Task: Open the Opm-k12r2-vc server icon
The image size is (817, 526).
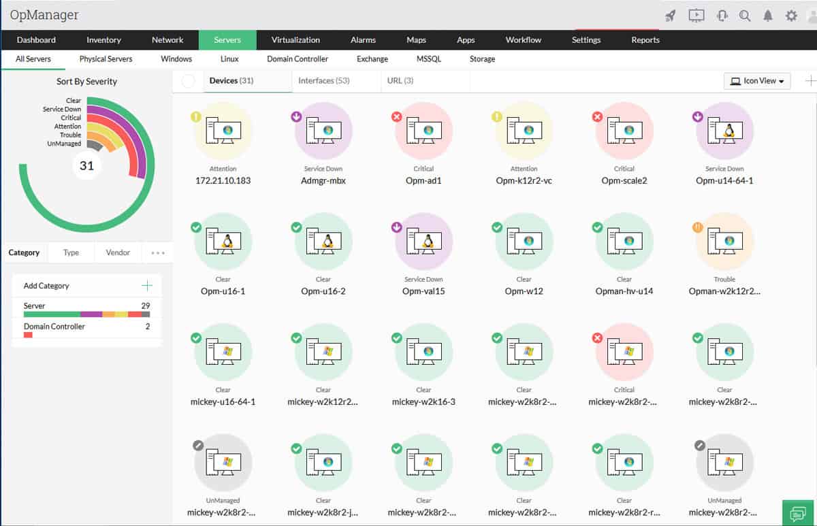Action: pyautogui.click(x=524, y=131)
